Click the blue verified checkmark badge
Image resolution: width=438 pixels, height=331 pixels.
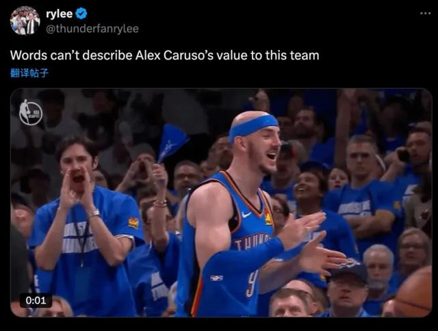click(81, 14)
